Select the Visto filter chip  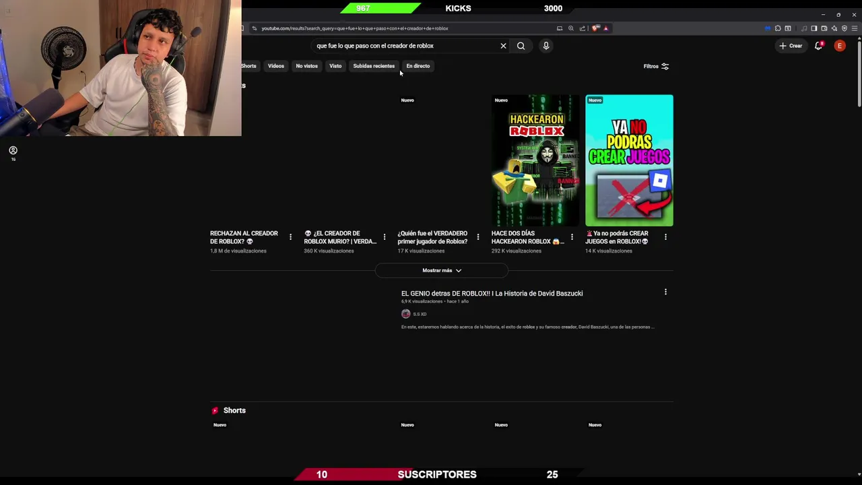click(335, 66)
